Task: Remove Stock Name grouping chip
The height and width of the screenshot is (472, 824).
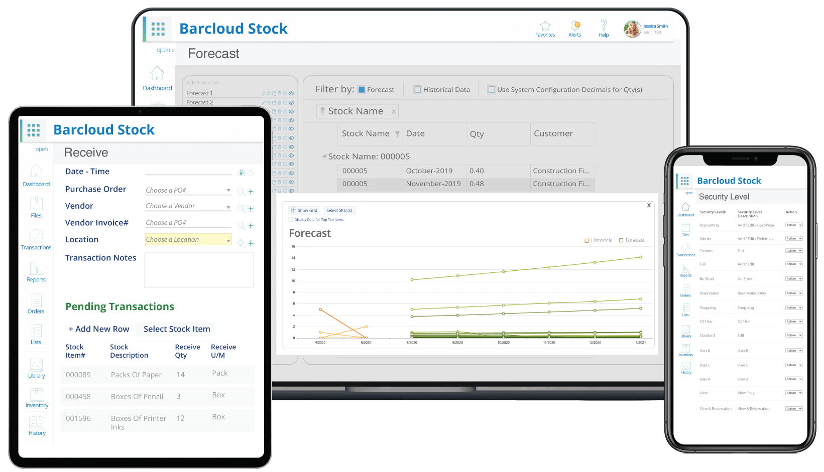Action: pos(394,112)
